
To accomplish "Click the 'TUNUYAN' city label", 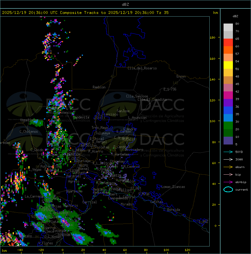I will (64, 235).
